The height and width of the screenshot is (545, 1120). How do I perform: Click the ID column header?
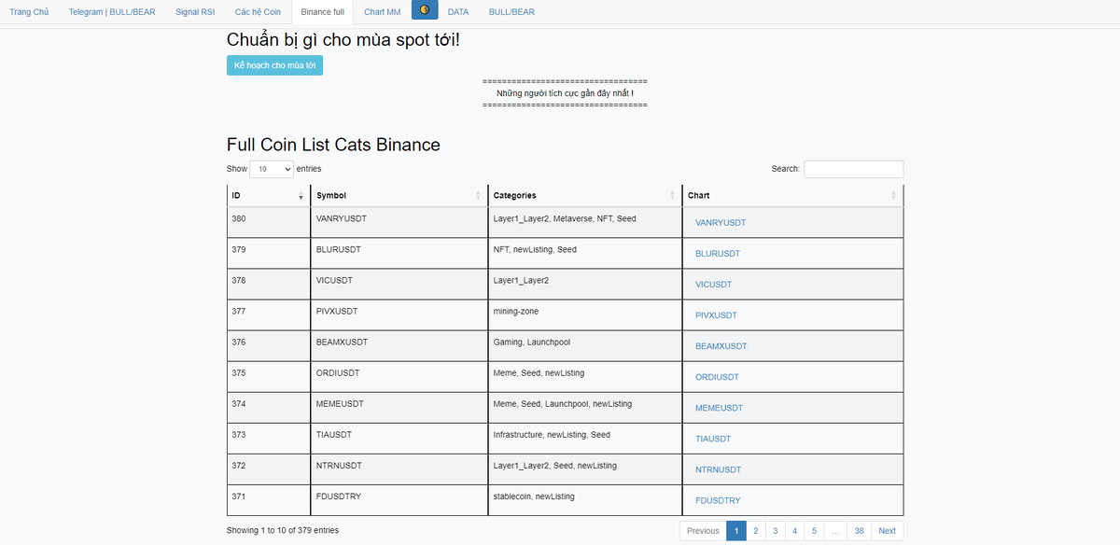[269, 196]
